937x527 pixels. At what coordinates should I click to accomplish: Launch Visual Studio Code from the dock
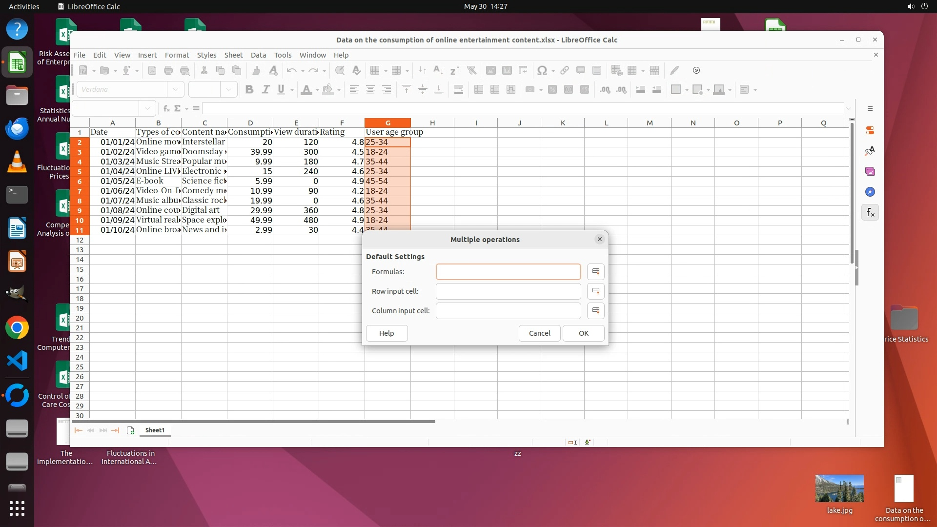click(x=17, y=361)
